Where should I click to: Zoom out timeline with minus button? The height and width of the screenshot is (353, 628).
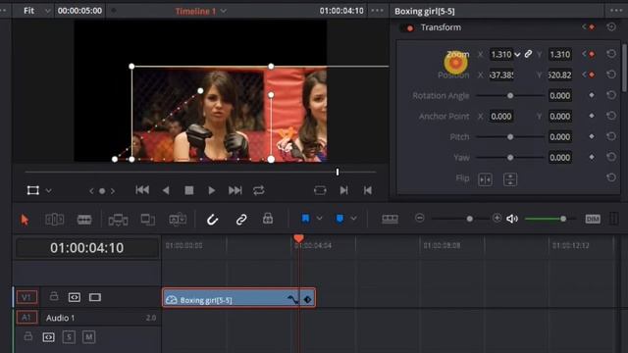pos(419,218)
